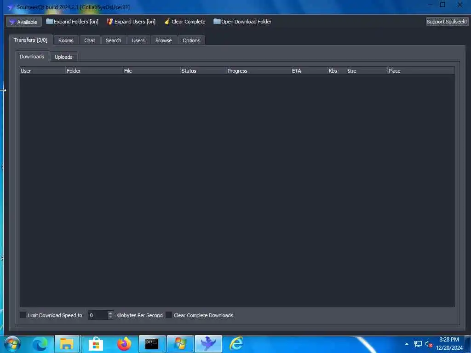The height and width of the screenshot is (353, 471).
Task: Launch Microsoft Edge from the taskbar
Action: (40, 344)
